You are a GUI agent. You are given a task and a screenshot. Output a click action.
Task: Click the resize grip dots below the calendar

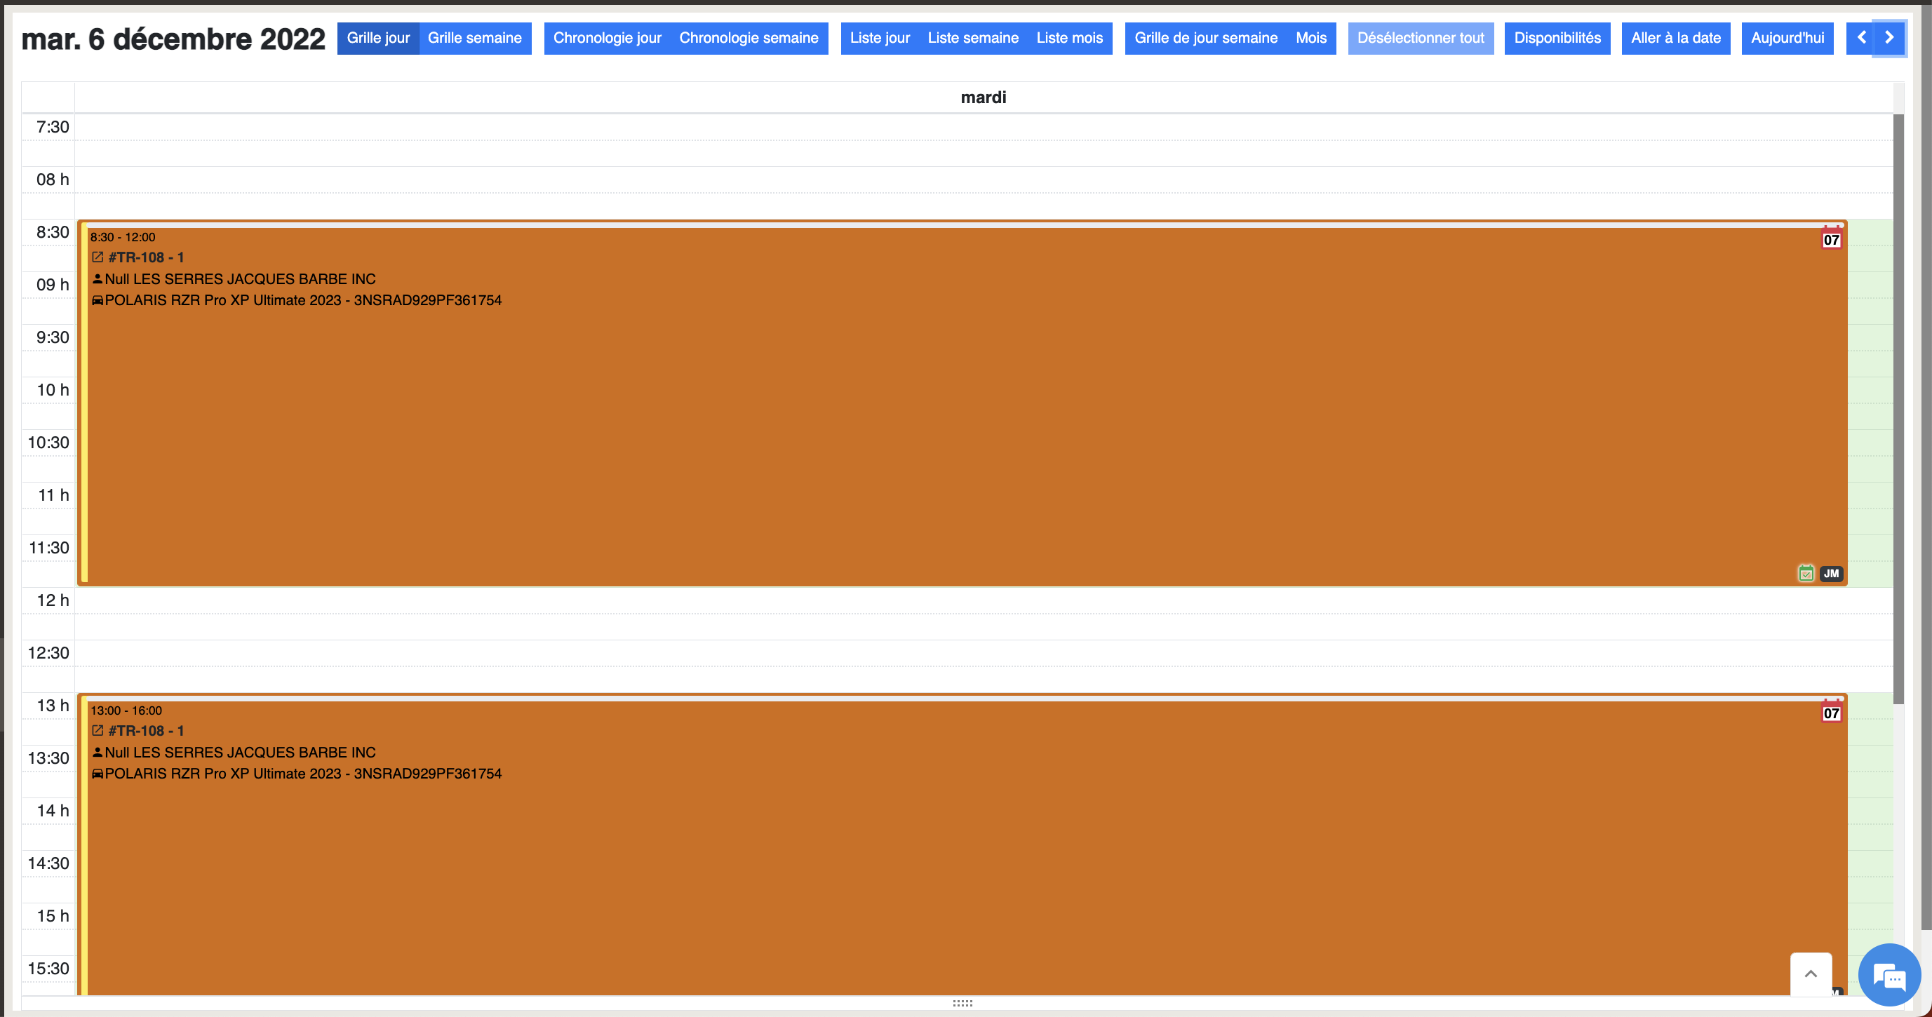pyautogui.click(x=962, y=1003)
